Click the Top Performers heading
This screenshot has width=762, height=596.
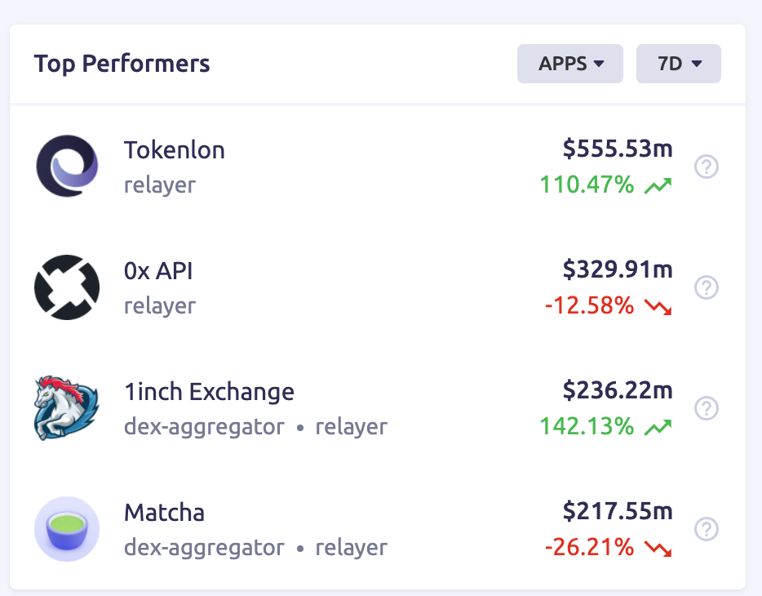[x=122, y=64]
